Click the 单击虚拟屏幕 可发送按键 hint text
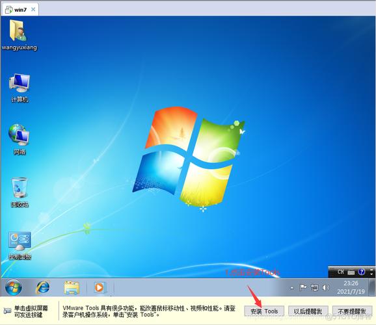The image size is (376, 325). (31, 311)
